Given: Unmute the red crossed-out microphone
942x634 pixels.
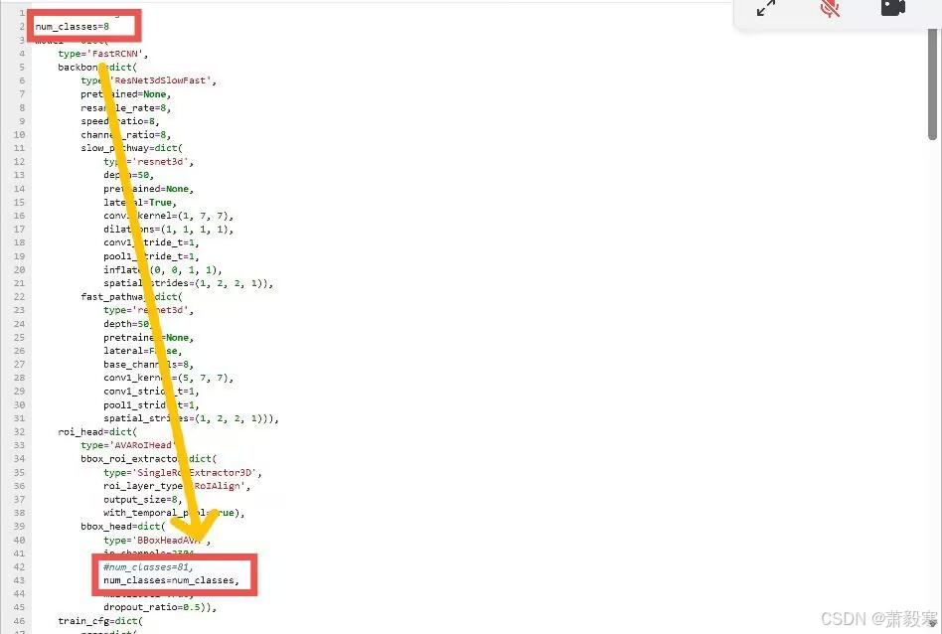Looking at the screenshot, I should [830, 9].
